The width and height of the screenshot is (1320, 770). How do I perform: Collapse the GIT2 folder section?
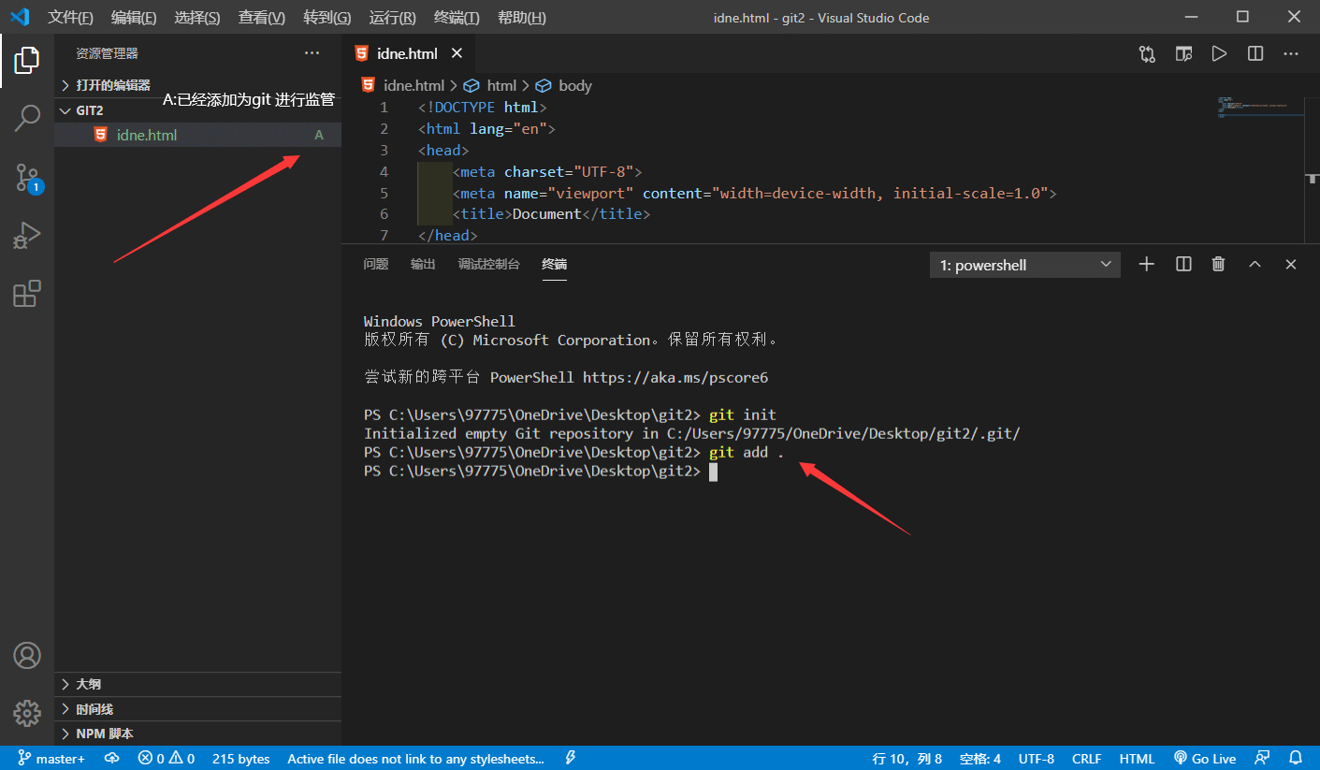[x=198, y=110]
